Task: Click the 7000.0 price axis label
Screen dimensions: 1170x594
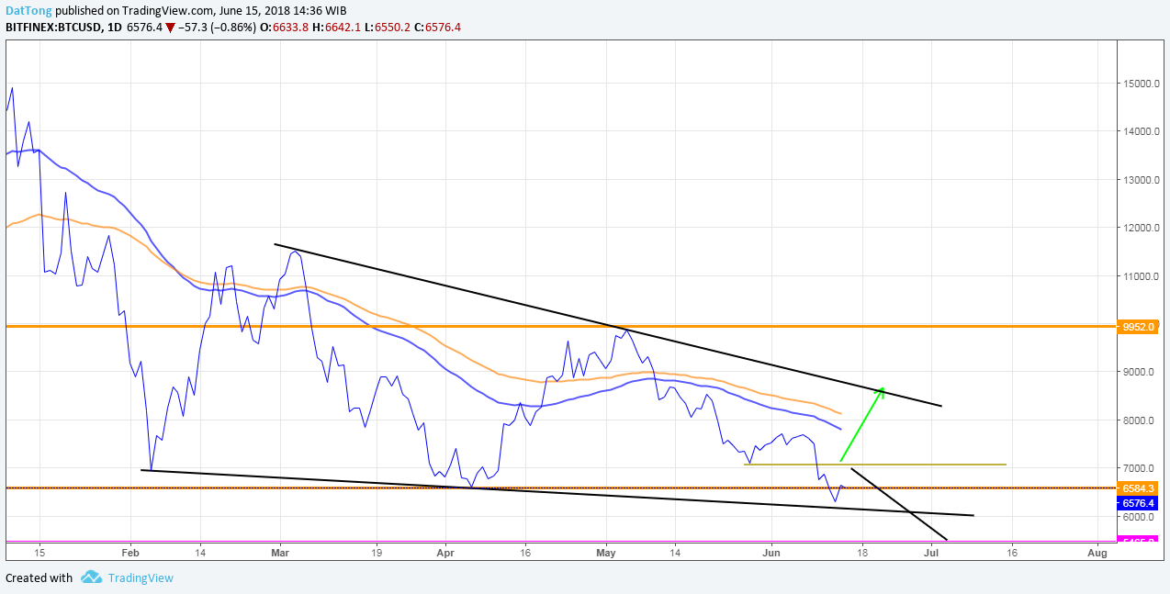Action: pos(1141,468)
